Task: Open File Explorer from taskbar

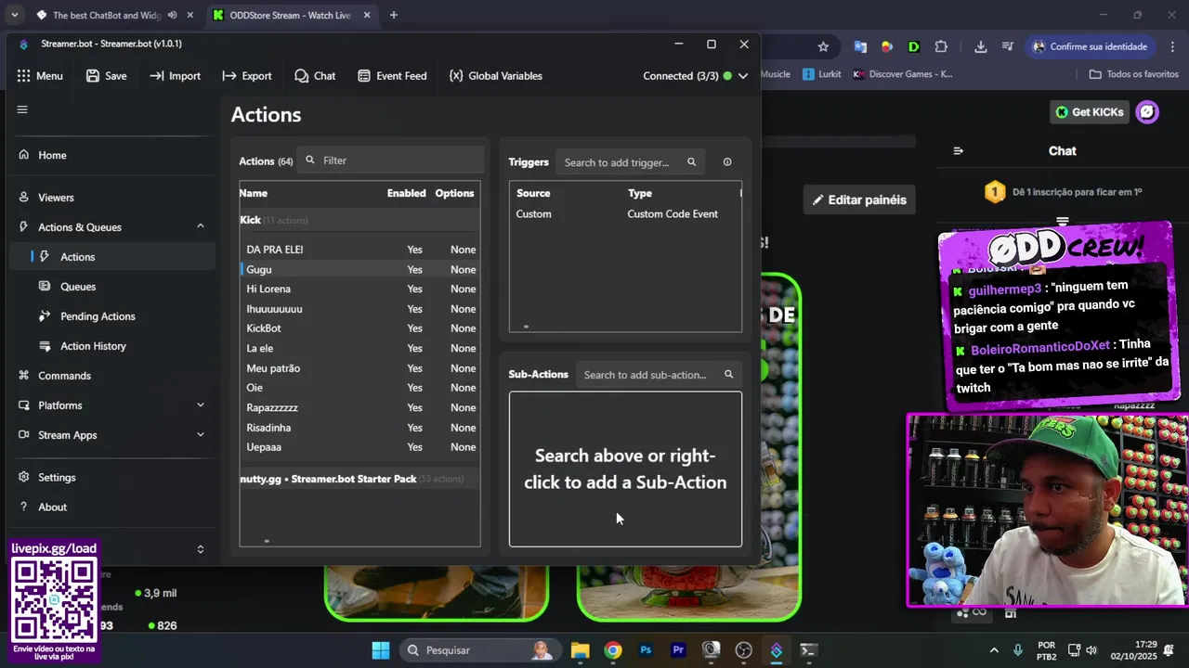Action: click(580, 650)
